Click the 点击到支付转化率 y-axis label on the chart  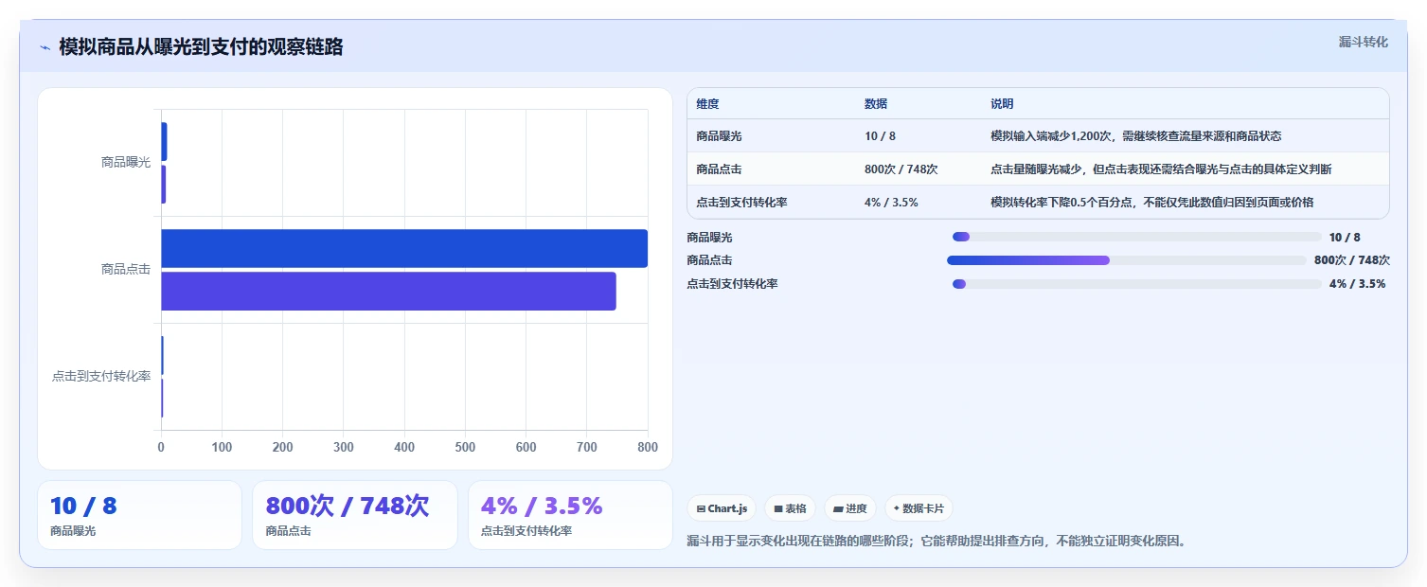[x=101, y=377]
